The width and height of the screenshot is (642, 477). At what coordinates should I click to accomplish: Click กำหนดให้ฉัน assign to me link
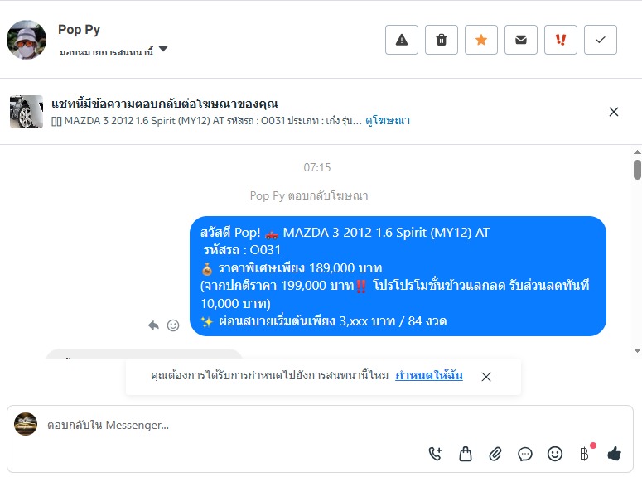tap(428, 375)
